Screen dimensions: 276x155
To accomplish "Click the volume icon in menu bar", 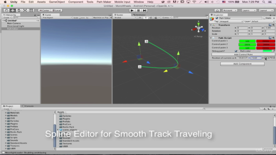I will (207, 2).
